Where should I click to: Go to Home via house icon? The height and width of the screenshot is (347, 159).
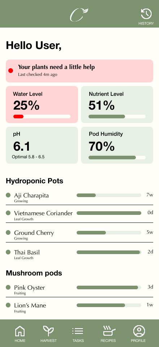[20, 331]
